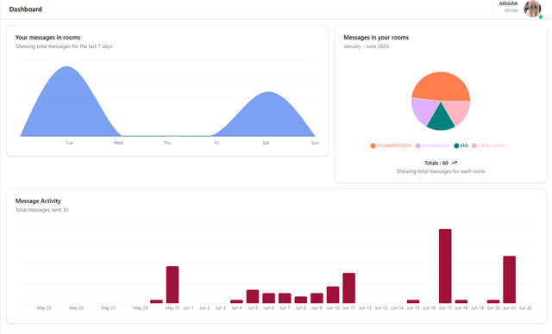This screenshot has height=334, width=552.
Task: Click the Jun 21 bar
Action: 509,280
